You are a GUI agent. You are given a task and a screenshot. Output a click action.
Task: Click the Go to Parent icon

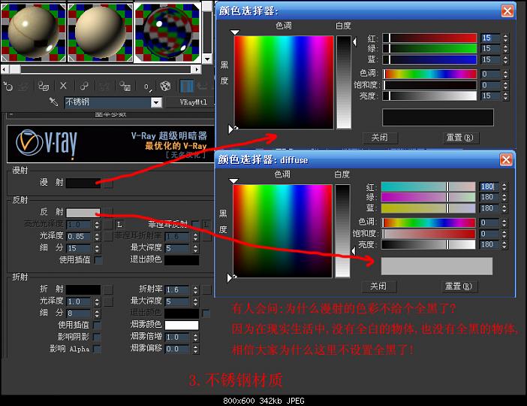(x=203, y=86)
